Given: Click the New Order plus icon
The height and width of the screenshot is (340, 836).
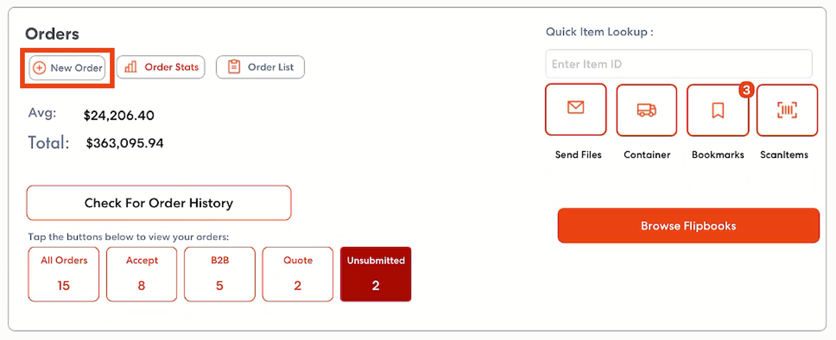Looking at the screenshot, I should tap(39, 68).
